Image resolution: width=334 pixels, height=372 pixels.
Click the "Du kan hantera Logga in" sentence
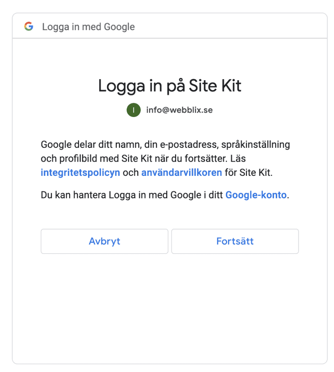pyautogui.click(x=165, y=195)
